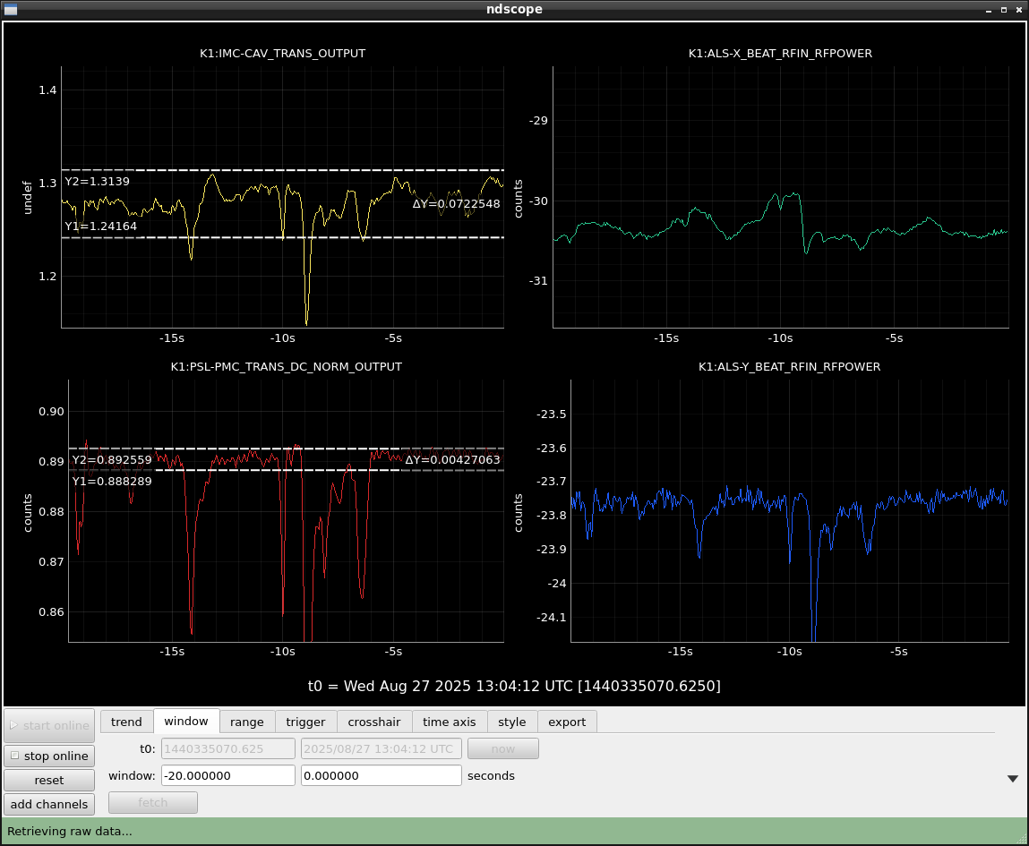This screenshot has height=846, width=1029.
Task: Click the window start field showing -20.000000
Action: [227, 775]
